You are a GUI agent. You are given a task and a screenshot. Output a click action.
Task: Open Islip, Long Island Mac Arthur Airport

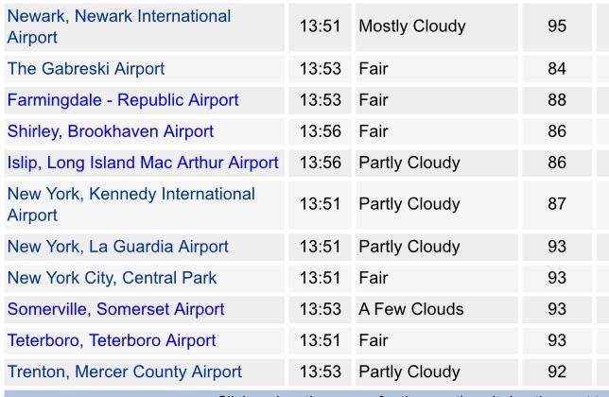143,163
